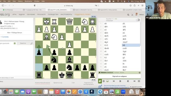Image resolution: width=171 pixels, height=96 pixels.
Task: Step back one move
Action: [120, 81]
